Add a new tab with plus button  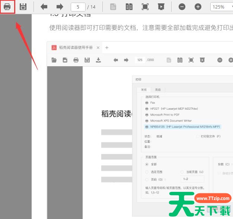[107, 48]
